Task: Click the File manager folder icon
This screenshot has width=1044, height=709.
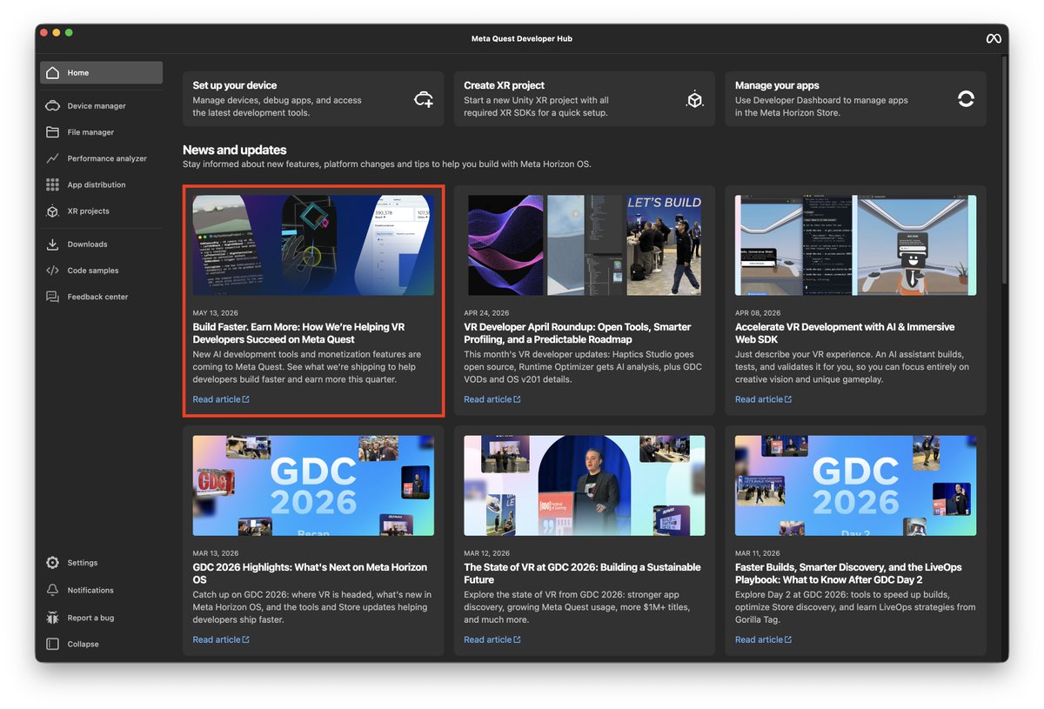Action: [52, 132]
